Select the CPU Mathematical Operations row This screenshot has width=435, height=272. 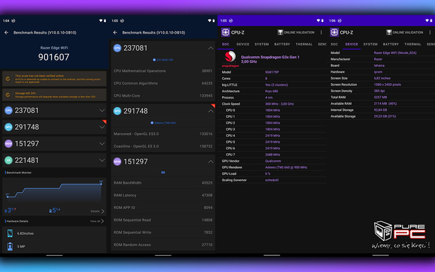(163, 71)
